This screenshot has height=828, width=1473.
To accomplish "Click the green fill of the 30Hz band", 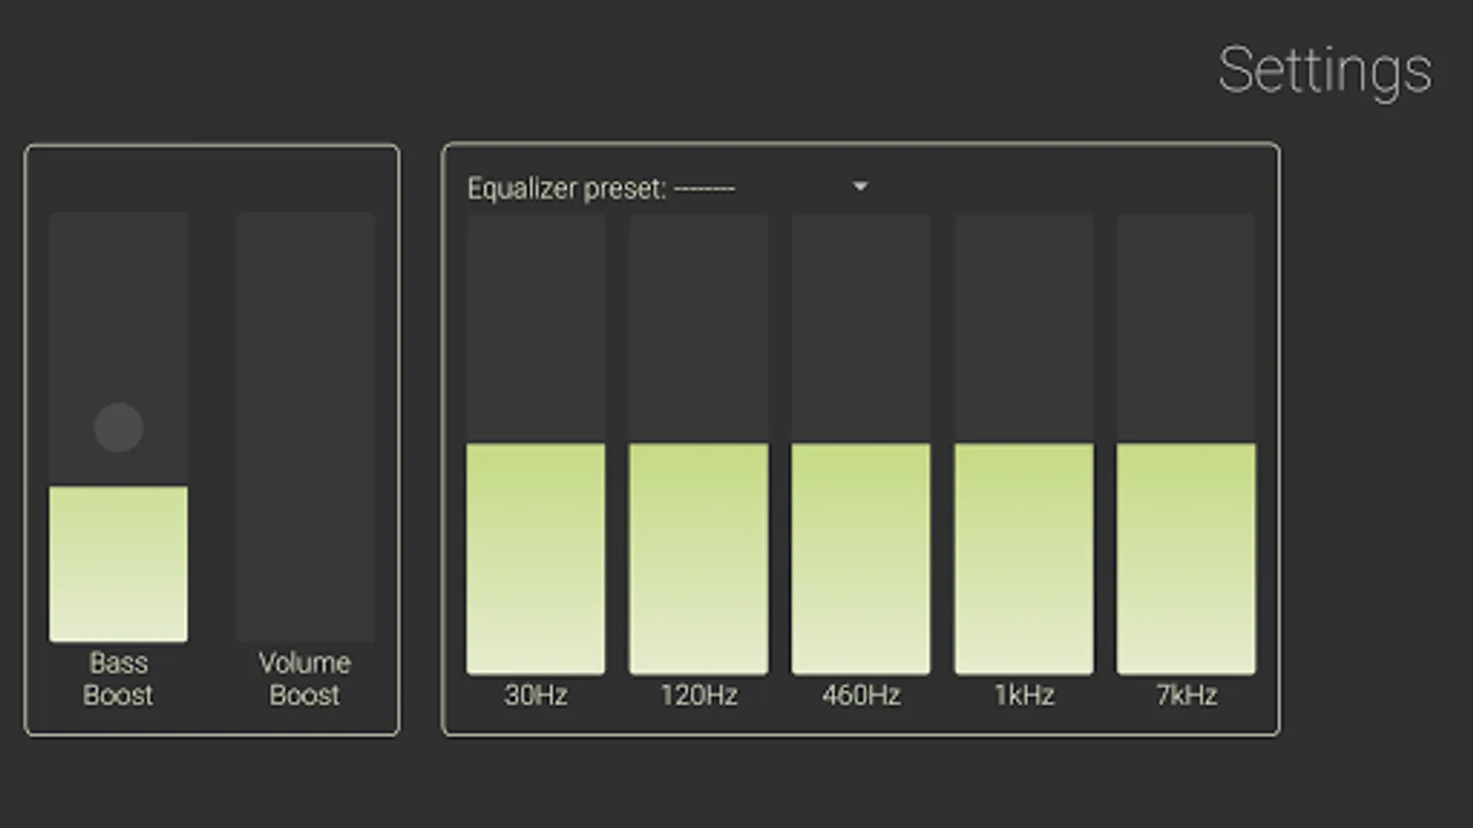I will (x=536, y=558).
